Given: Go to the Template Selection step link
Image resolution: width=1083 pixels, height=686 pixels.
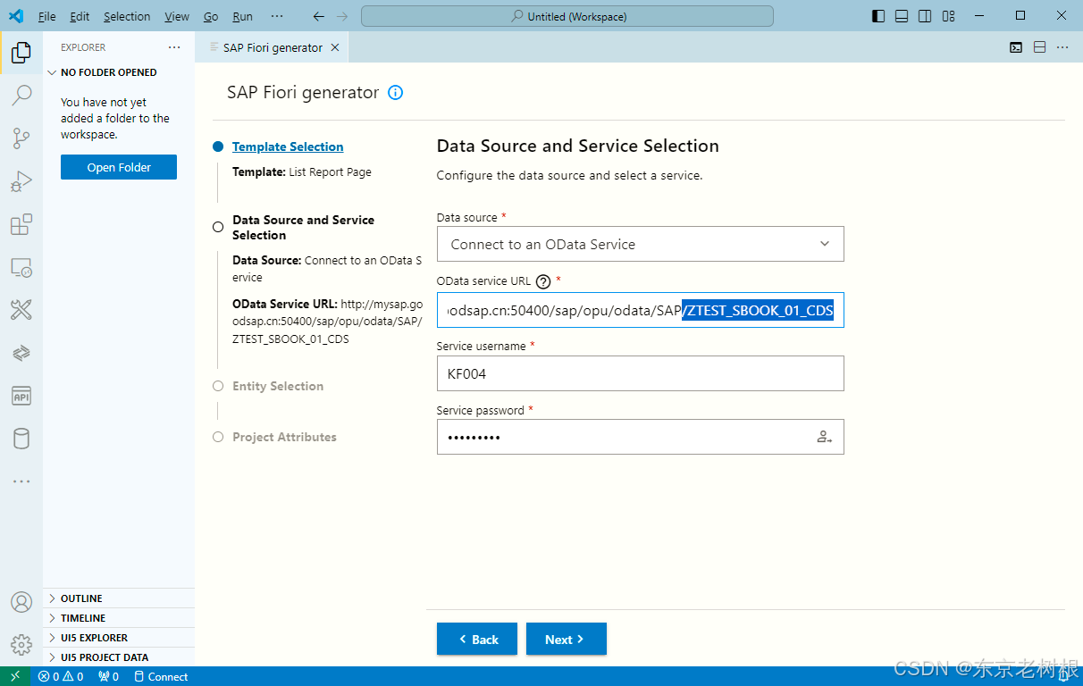Looking at the screenshot, I should click(288, 146).
